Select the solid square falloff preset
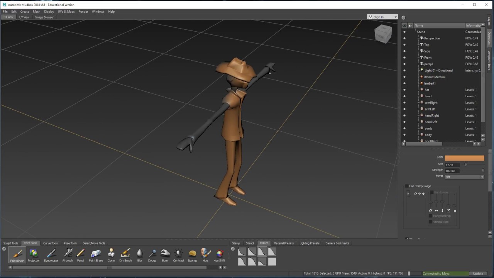Screen dimensions: 494x278 tap(272, 262)
